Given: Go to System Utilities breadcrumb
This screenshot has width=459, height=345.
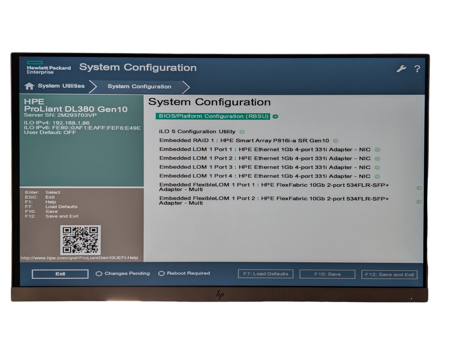Looking at the screenshot, I should pos(61,86).
